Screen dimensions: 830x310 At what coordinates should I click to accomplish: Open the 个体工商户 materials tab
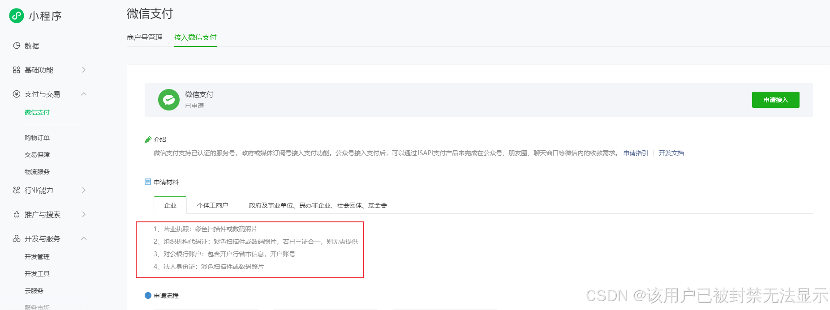tap(213, 205)
